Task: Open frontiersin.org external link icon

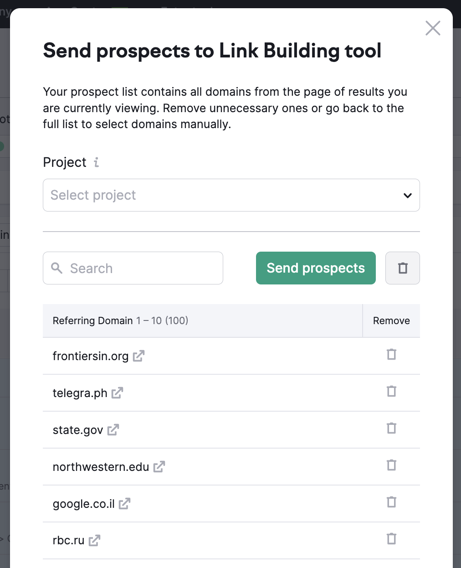Action: pyautogui.click(x=138, y=356)
